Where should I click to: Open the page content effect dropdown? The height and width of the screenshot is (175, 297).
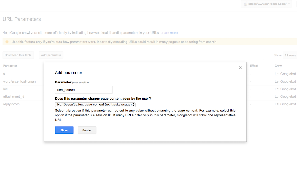click(95, 105)
